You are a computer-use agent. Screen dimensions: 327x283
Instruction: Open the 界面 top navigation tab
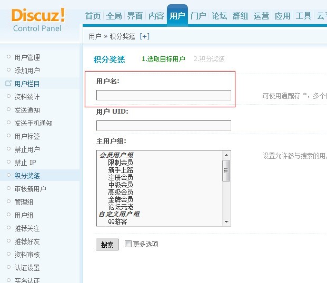(135, 16)
